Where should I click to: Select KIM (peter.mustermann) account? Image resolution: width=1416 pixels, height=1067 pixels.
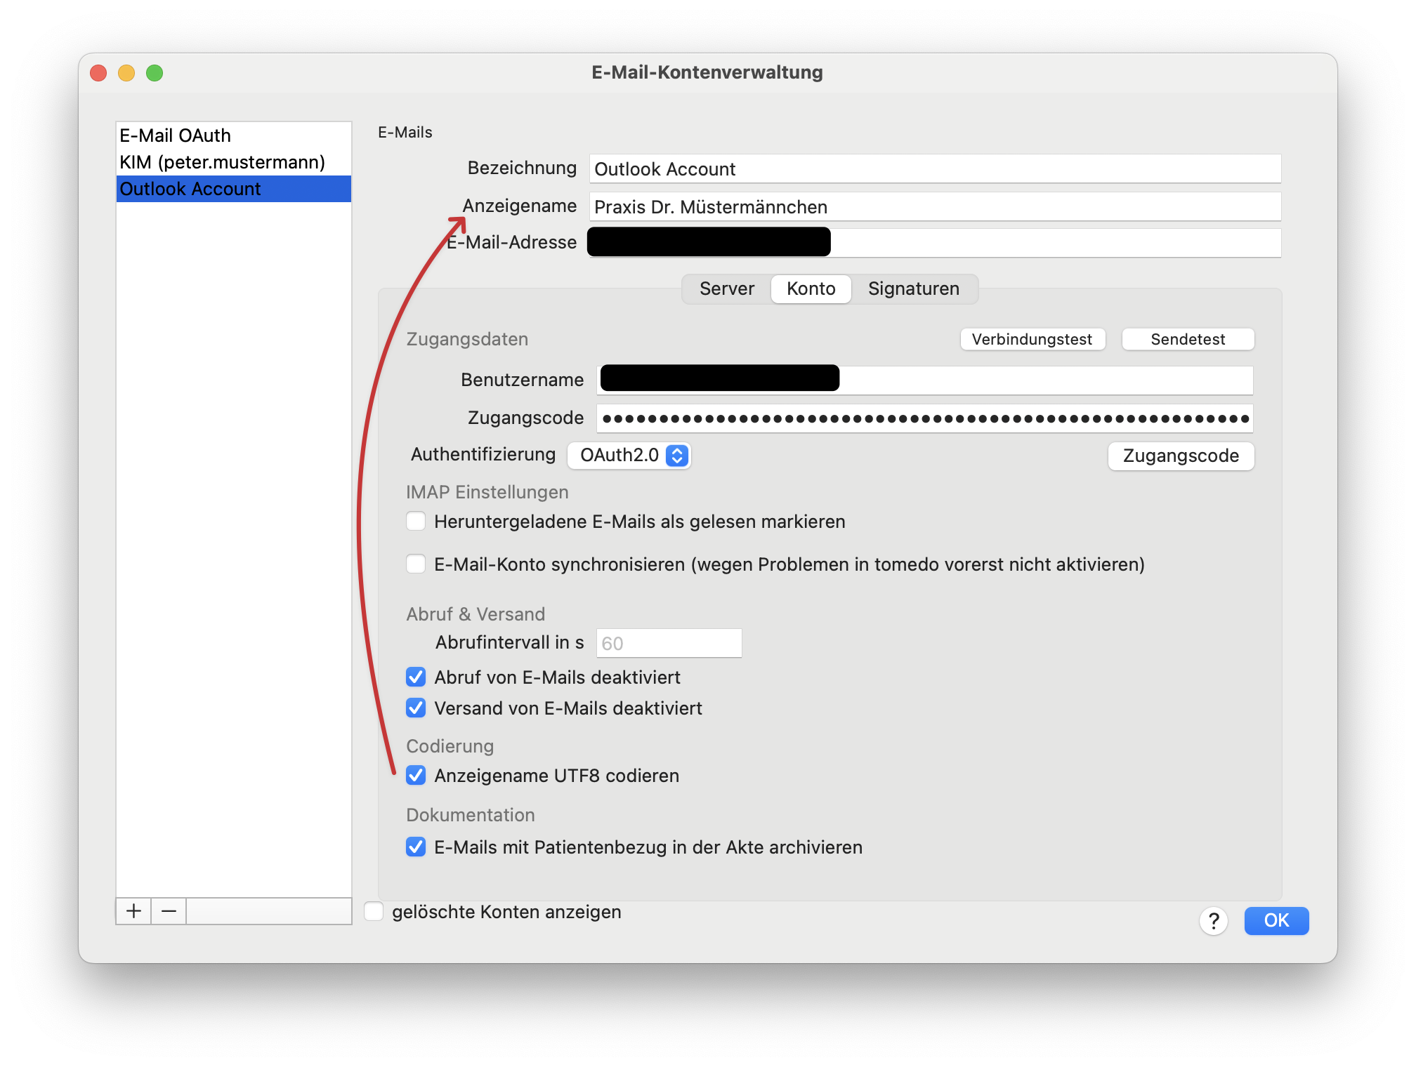point(233,162)
